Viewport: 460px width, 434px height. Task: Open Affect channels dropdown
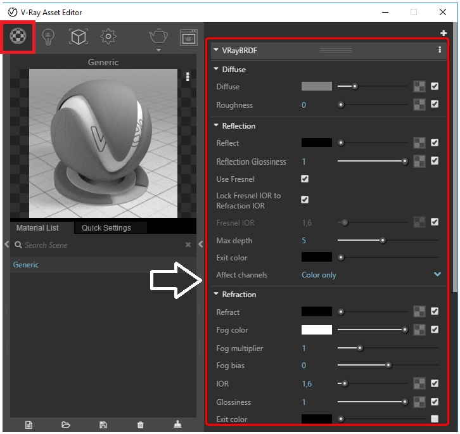pos(371,275)
